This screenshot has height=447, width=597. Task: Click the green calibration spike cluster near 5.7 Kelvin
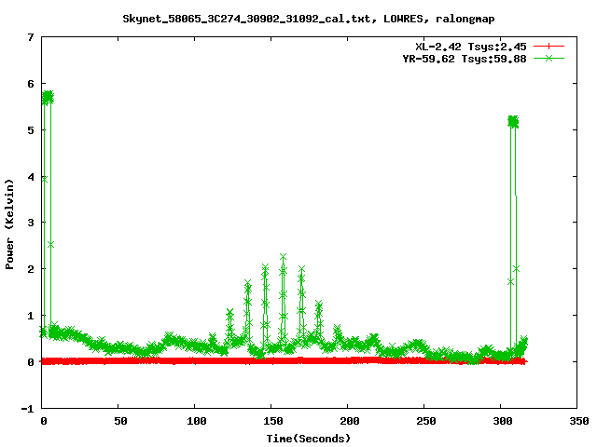48,97
